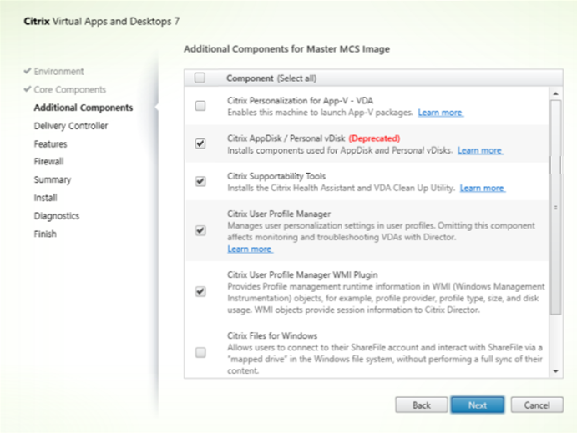Click the Back button
Image resolution: width=577 pixels, height=433 pixels.
tap(422, 405)
